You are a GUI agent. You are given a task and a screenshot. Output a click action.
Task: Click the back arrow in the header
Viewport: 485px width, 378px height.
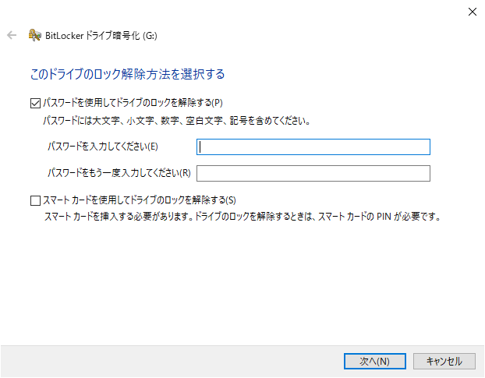pyautogui.click(x=12, y=35)
